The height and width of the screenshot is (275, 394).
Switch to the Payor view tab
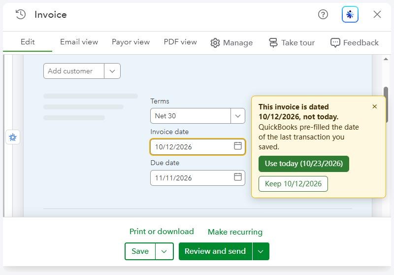pos(131,42)
